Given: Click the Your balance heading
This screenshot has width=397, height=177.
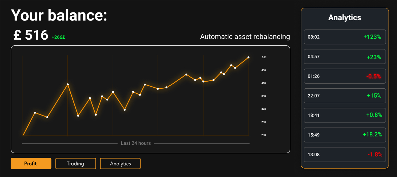Looking at the screenshot, I should point(59,15).
